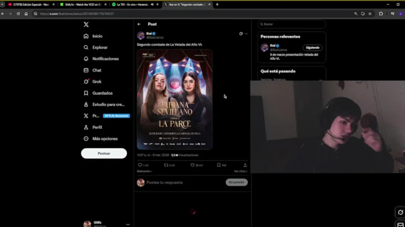
Task: Click the share icon under the post
Action: click(x=245, y=165)
